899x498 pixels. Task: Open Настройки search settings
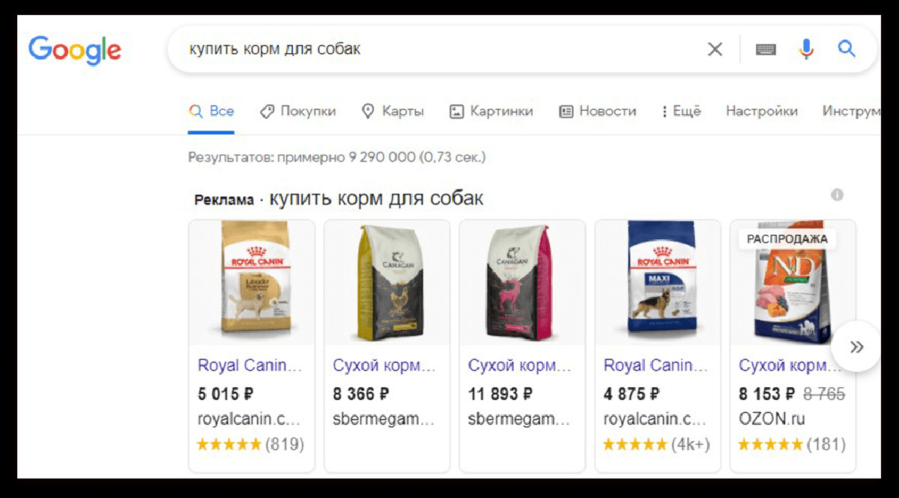click(762, 111)
